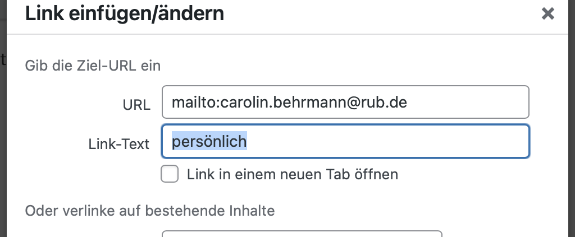Click the "Link-Text" field label
575x237 pixels.
coord(119,145)
